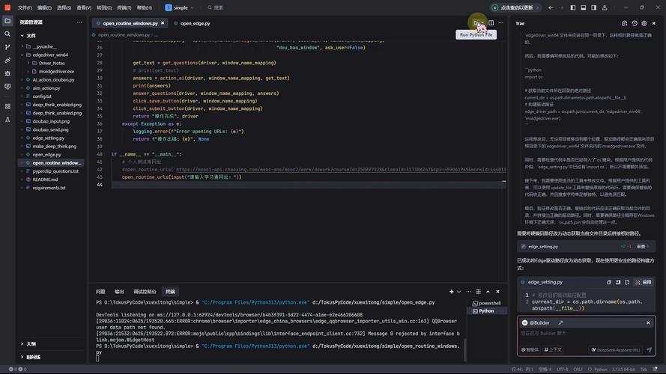Open the Testing flask icon
The width and height of the screenshot is (666, 374).
7,120
